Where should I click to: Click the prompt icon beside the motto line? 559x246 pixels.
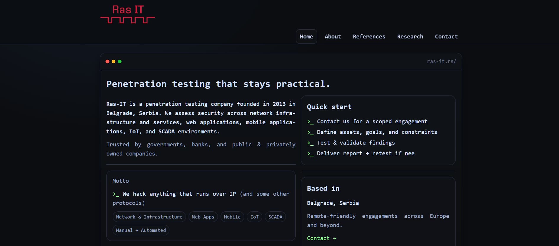coord(116,194)
